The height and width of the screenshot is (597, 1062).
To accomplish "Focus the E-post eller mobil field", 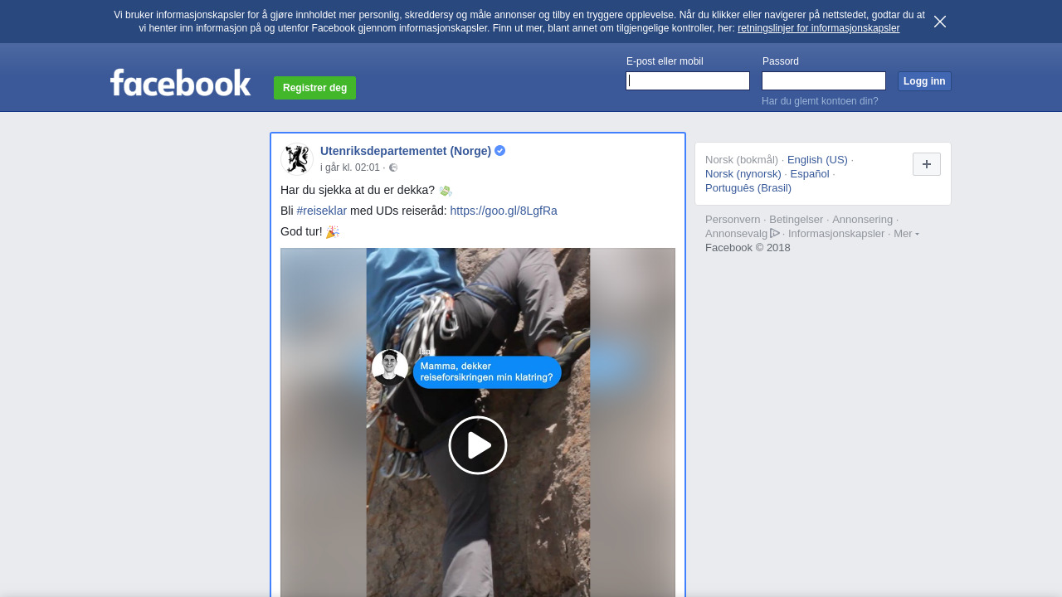I will pyautogui.click(x=688, y=80).
